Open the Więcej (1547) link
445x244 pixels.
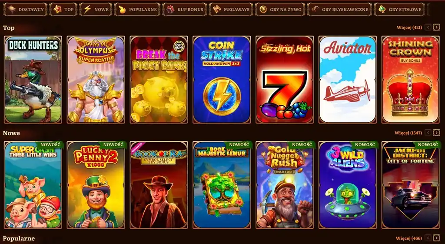coord(408,133)
